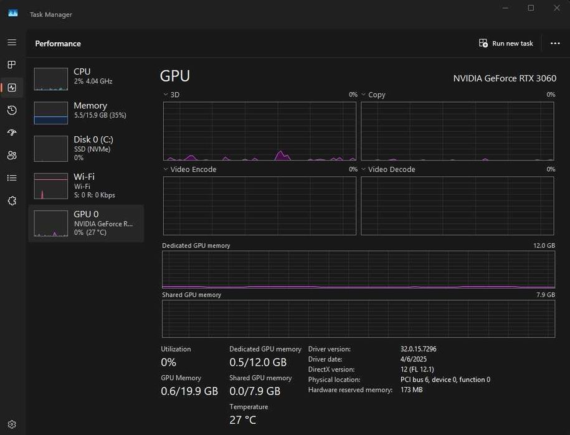Open the Video Encode graph dropdown
The height and width of the screenshot is (435, 570).
pyautogui.click(x=166, y=169)
